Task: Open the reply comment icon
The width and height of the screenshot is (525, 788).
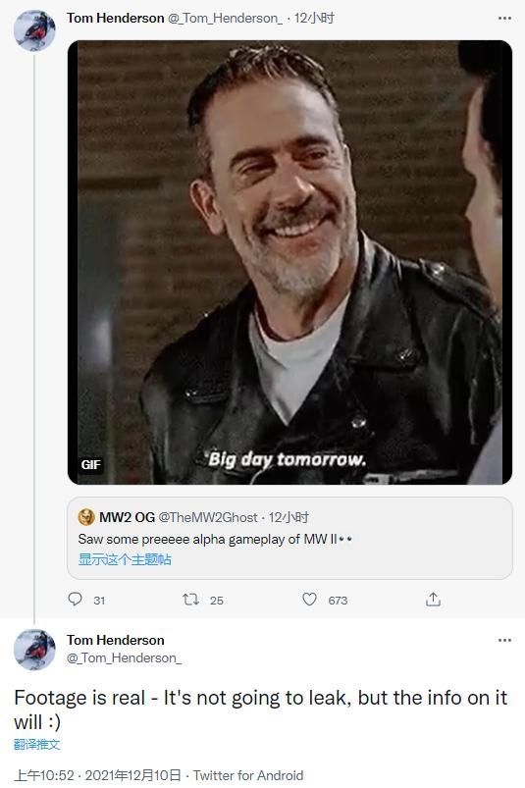Action: pyautogui.click(x=75, y=599)
